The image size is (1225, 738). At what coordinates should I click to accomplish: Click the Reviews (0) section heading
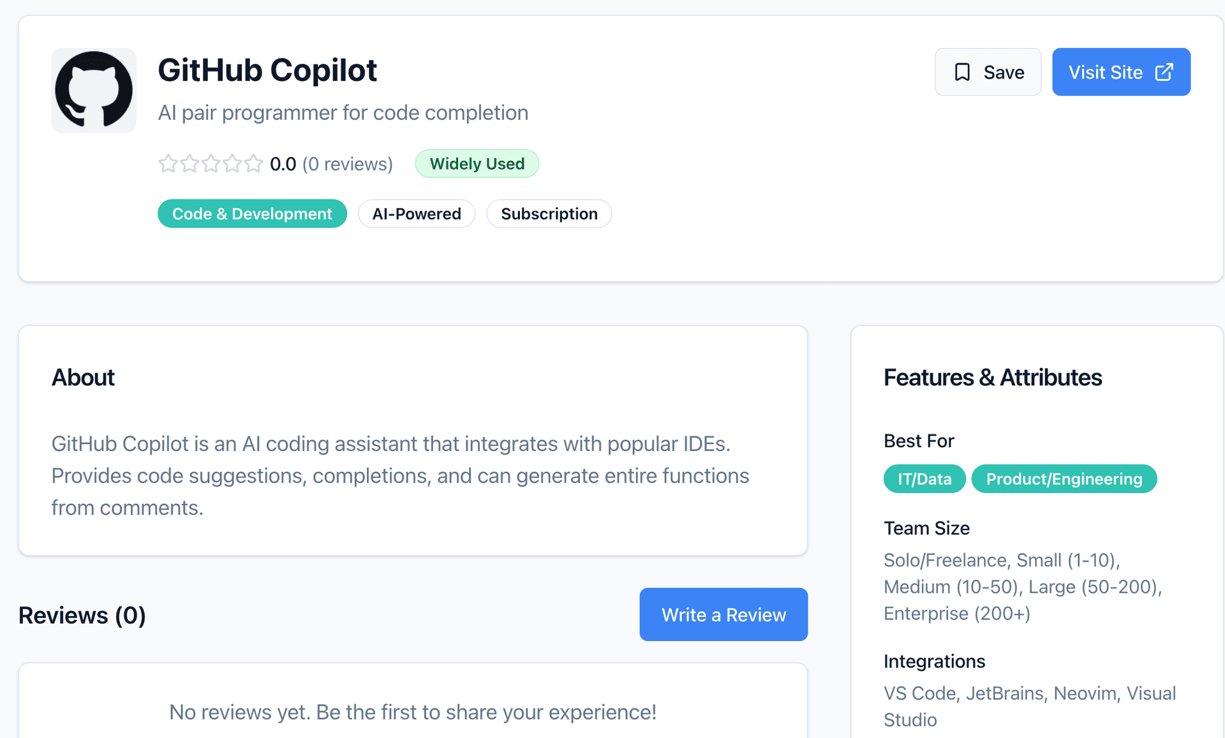[82, 614]
